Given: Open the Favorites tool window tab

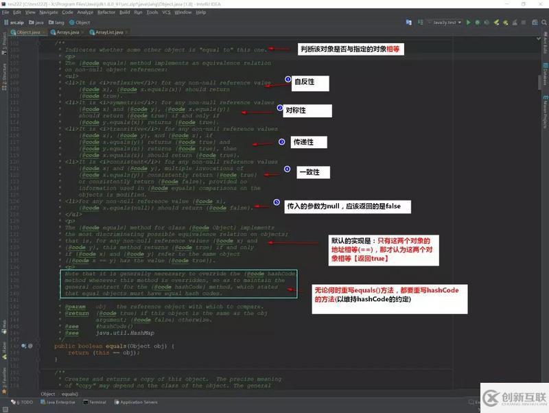Looking at the screenshot, I should [x=4, y=381].
